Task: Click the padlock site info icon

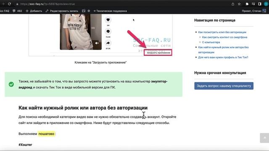Action: click(17, 4)
